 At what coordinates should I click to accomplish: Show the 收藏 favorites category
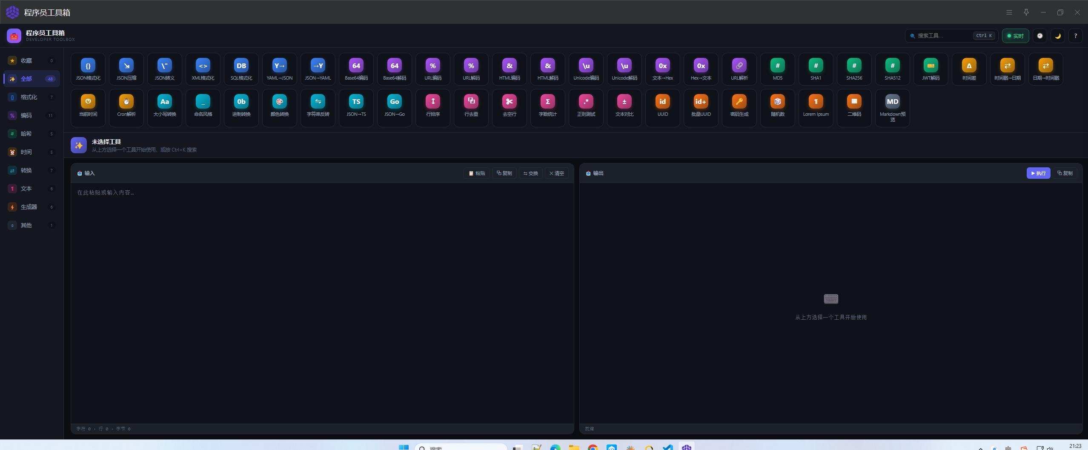point(31,60)
